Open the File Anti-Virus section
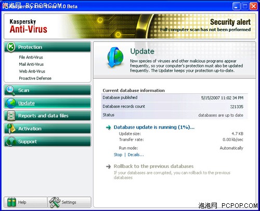 coord(31,58)
